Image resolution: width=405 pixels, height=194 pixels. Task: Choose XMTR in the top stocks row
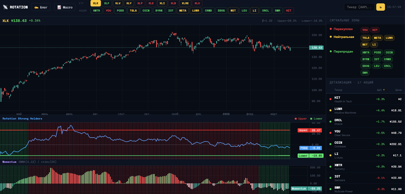point(96,11)
